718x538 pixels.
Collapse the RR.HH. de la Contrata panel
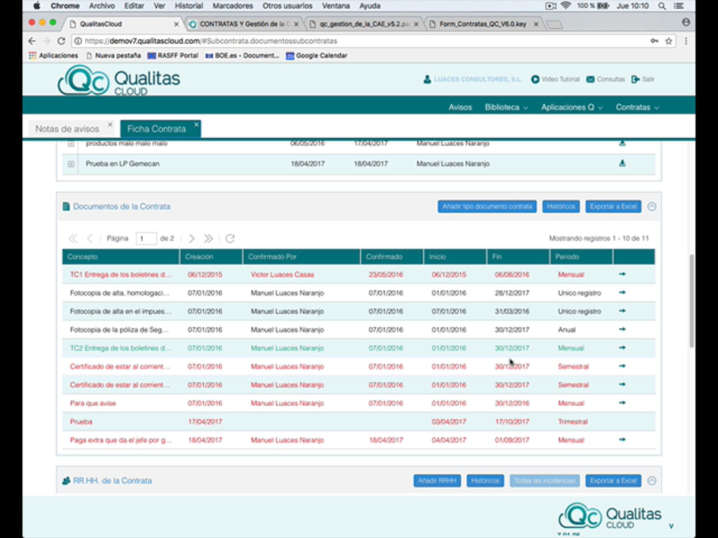652,481
